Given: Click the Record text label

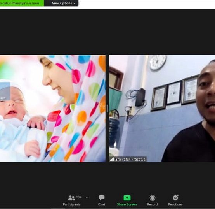Looking at the screenshot, I should (x=153, y=204).
